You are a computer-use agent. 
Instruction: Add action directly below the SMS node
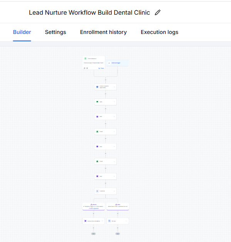click(x=106, y=109)
